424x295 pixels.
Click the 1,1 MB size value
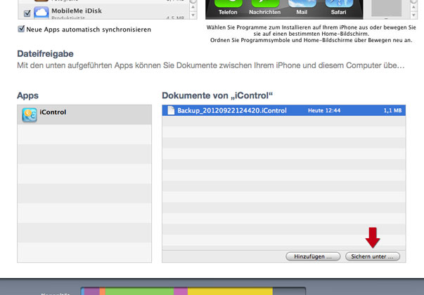tap(392, 110)
